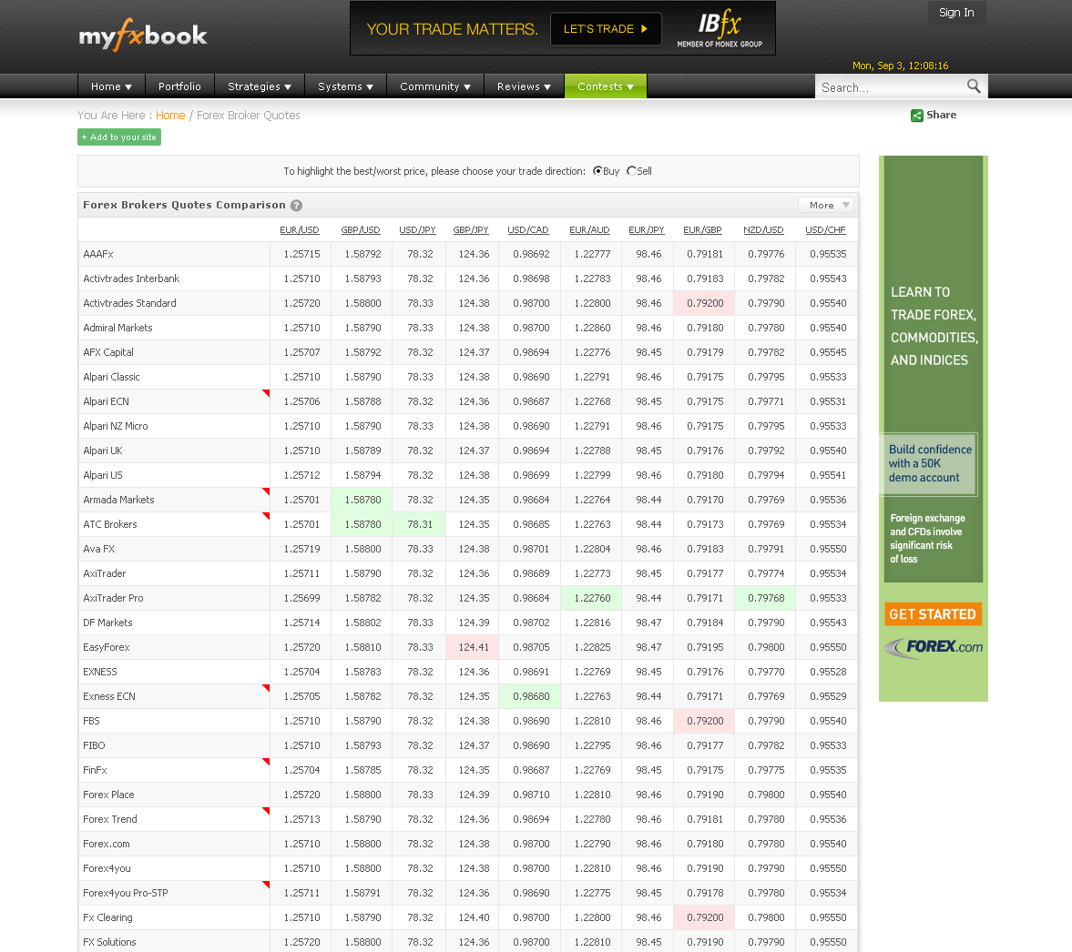Sort by USD/CAD column
This screenshot has width=1072, height=952.
(x=527, y=229)
